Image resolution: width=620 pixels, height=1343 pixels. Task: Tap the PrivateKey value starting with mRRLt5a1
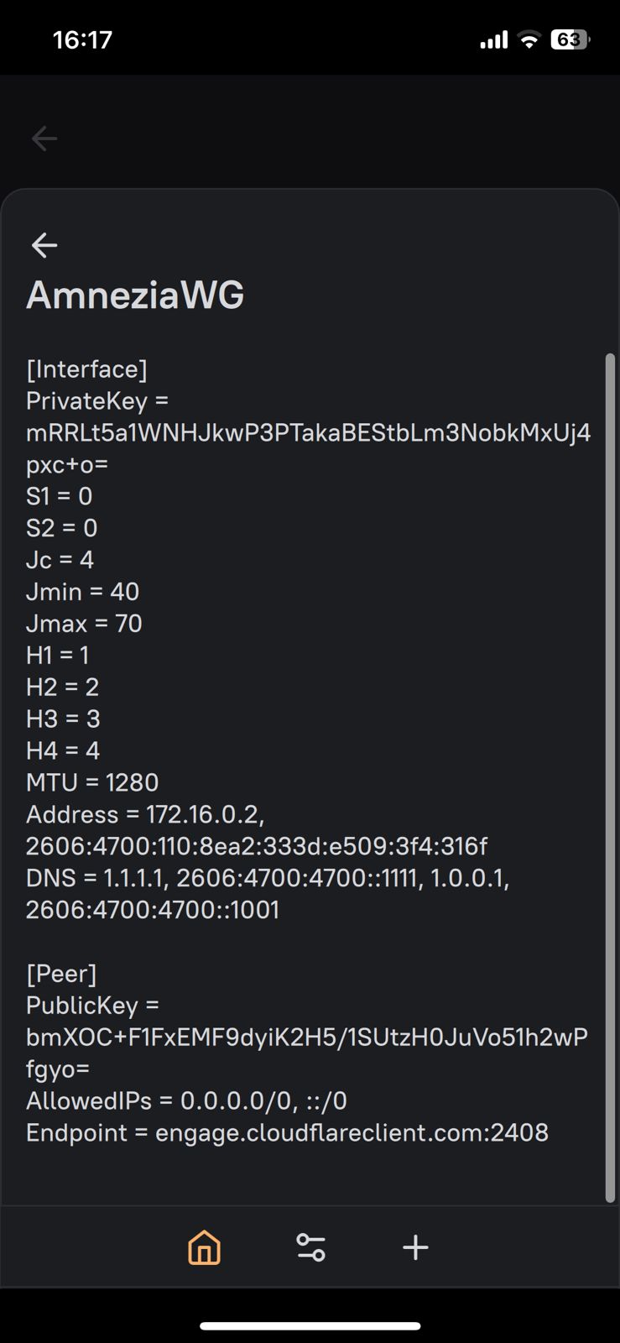pos(308,433)
